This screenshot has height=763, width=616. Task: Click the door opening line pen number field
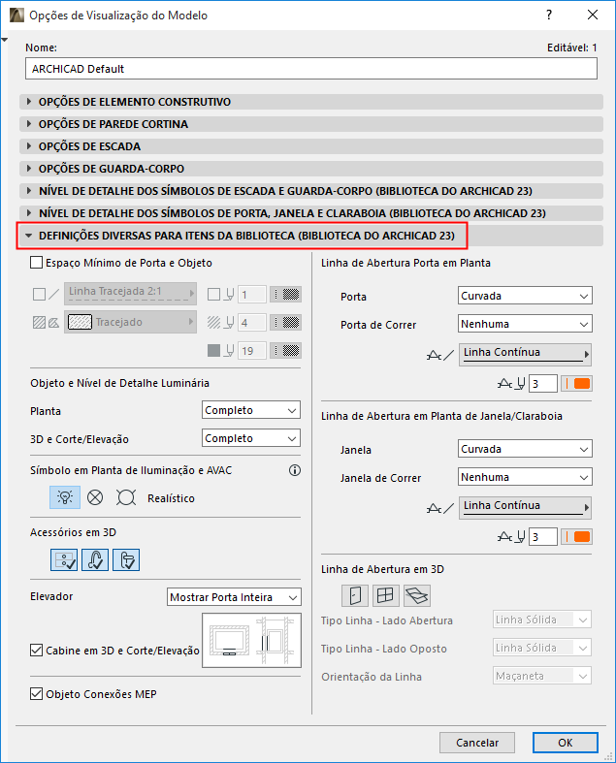543,384
